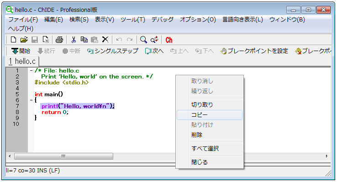Image resolution: width=337 pixels, height=182 pixels.
Task: Click the 'int main()' line
Action: 49,94
